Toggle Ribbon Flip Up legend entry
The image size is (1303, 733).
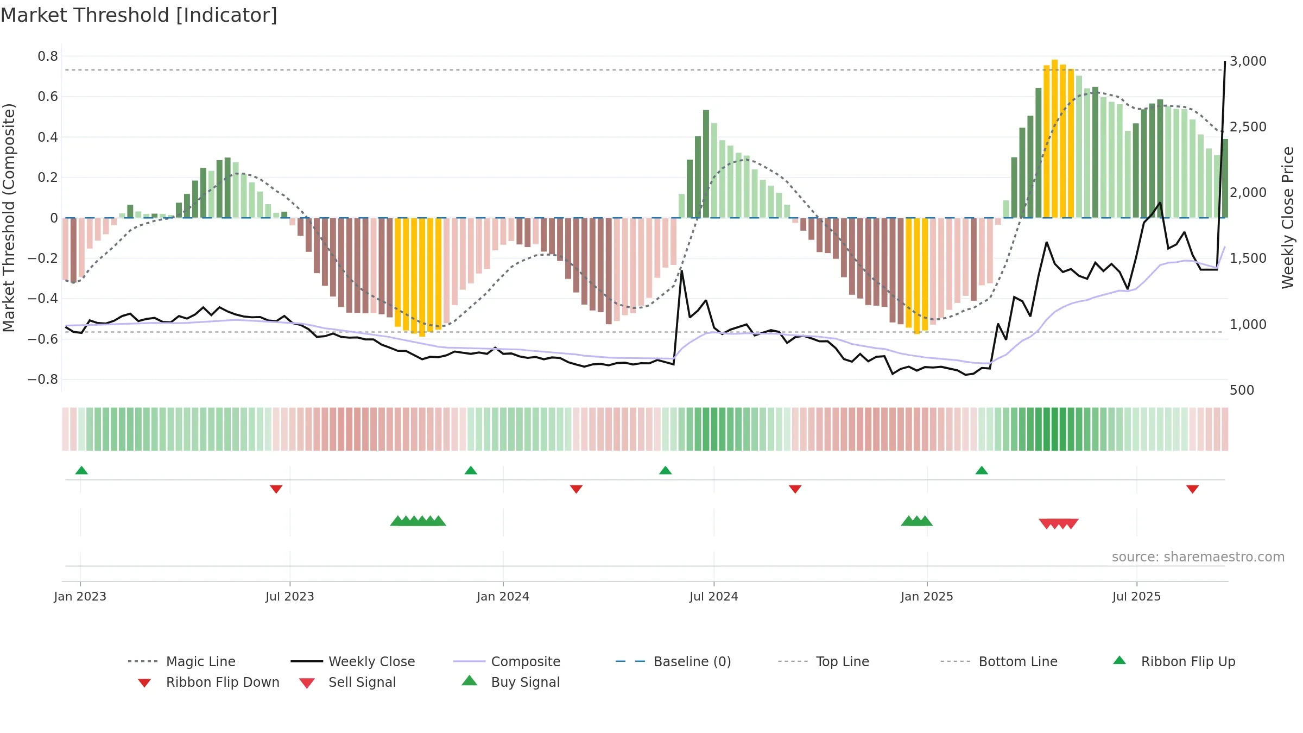pyautogui.click(x=1174, y=661)
